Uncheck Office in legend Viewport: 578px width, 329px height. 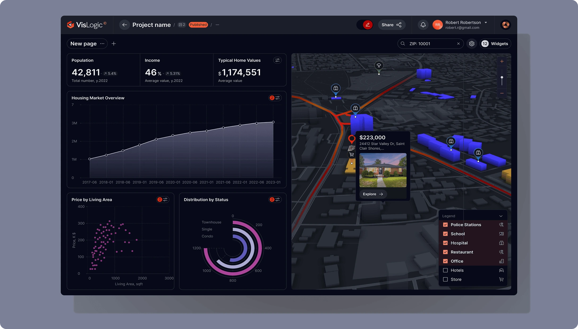point(445,261)
